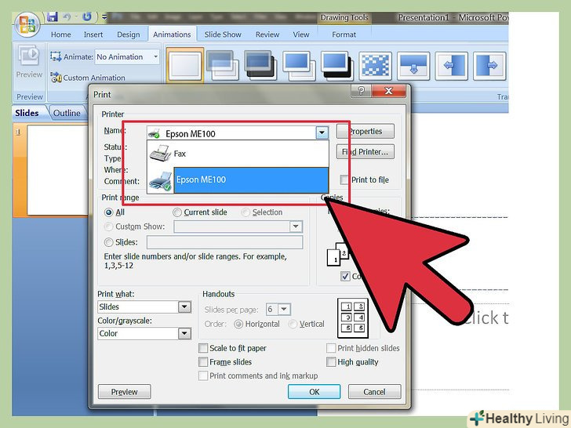Open the Format tab under Drawing Tools
This screenshot has height=428, width=571.
[344, 34]
